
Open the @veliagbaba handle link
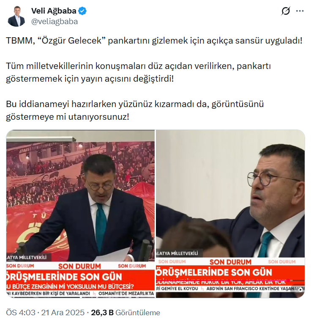[55, 22]
